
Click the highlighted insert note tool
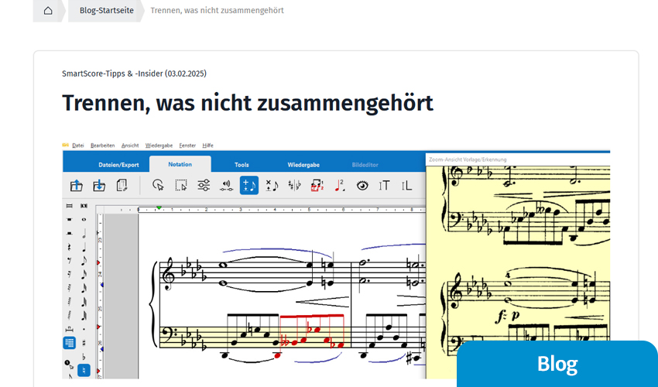pos(248,185)
